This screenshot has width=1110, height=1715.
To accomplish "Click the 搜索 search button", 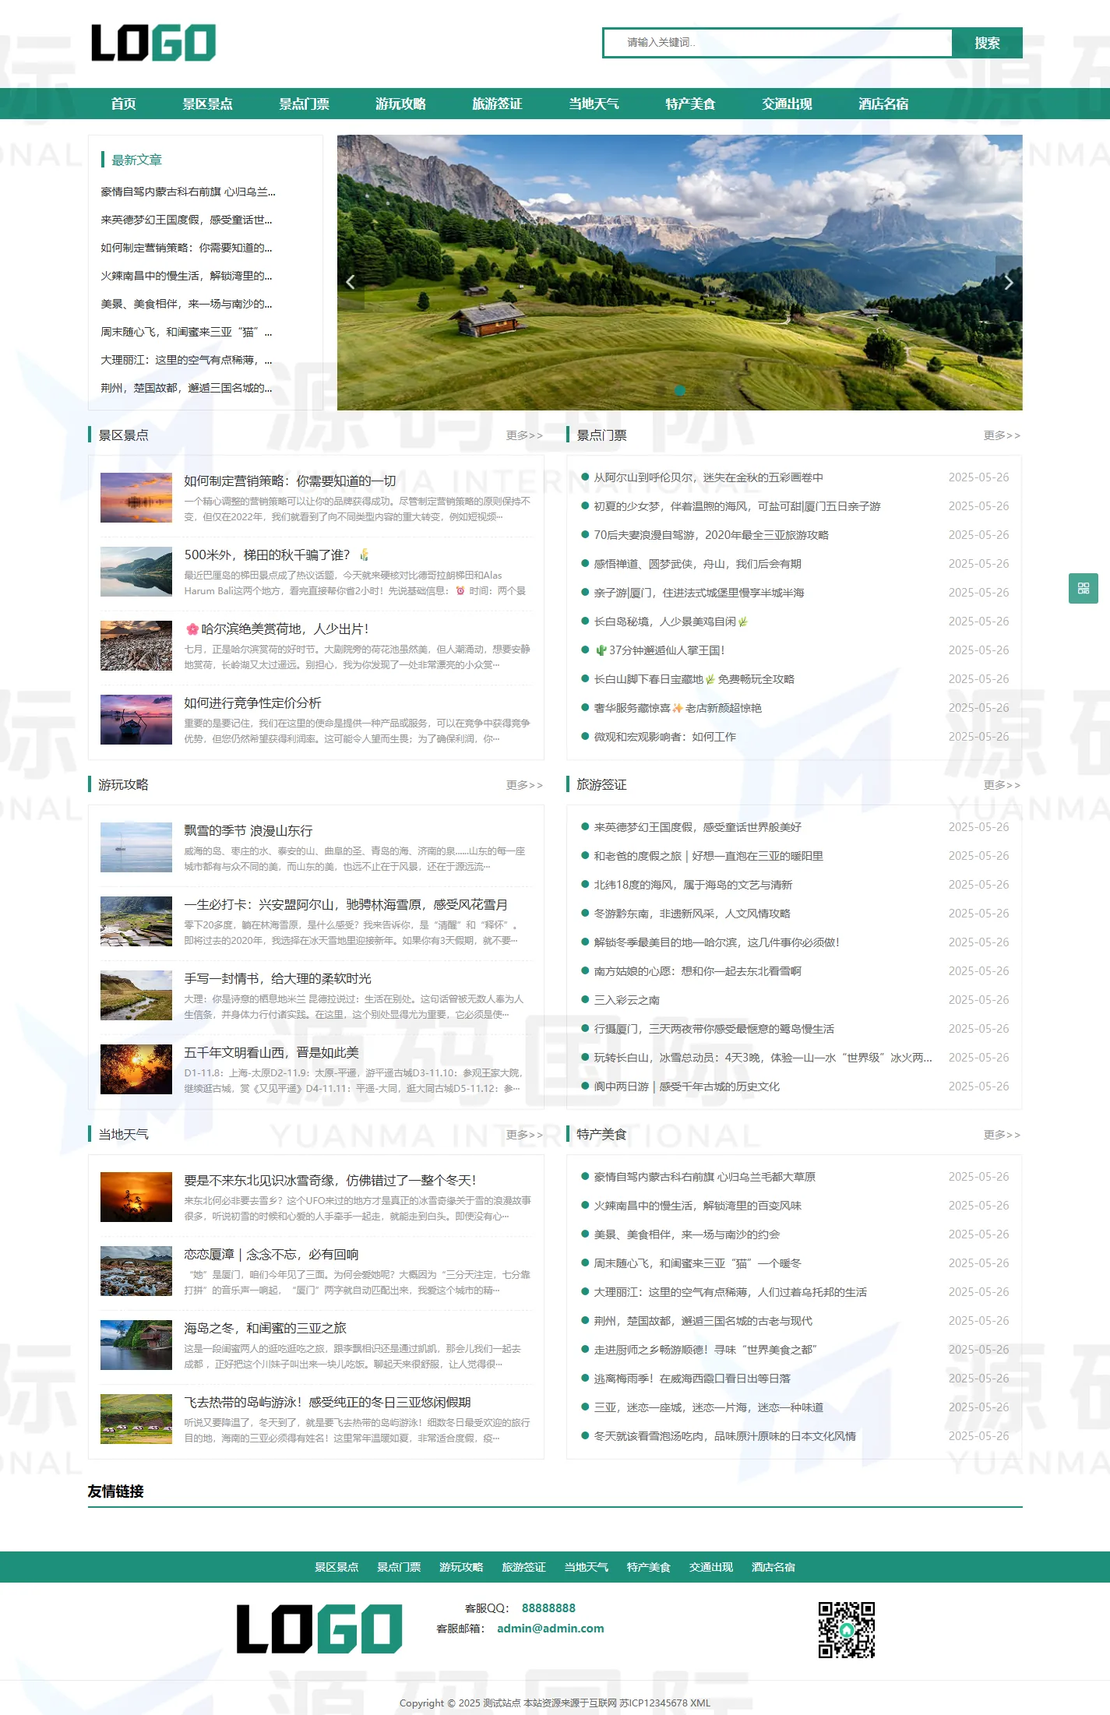I will pyautogui.click(x=987, y=43).
